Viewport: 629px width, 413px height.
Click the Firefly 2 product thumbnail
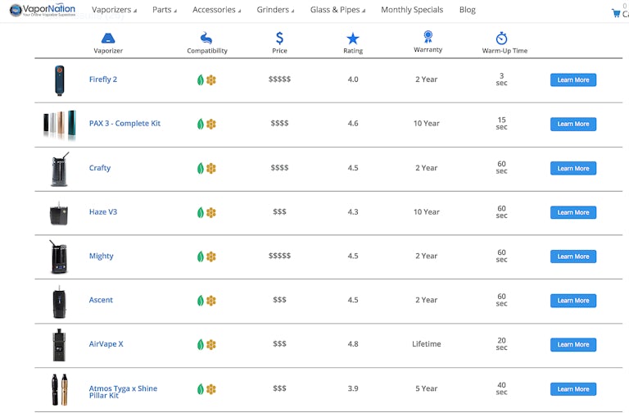[x=59, y=80]
